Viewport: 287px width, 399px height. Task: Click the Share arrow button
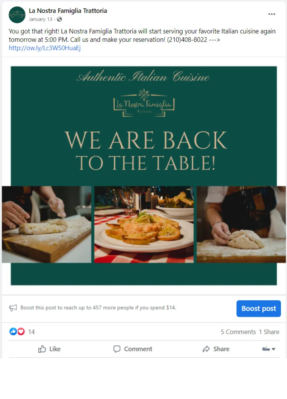[216, 349]
